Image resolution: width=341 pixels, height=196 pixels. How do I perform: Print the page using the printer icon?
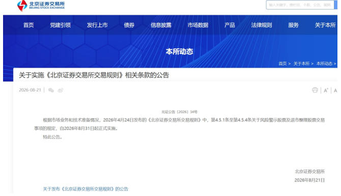(315, 90)
